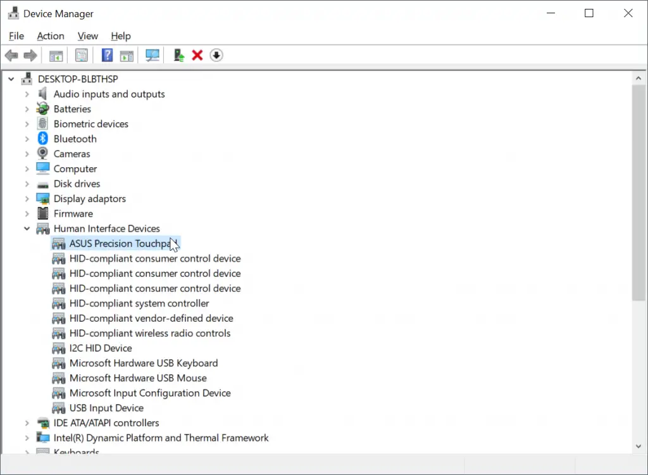Viewport: 648px width, 475px height.
Task: Click the Bluetooth category icon
Action: (x=42, y=138)
